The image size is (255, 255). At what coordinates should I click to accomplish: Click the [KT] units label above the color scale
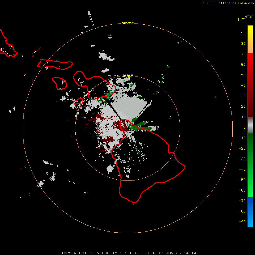pyautogui.click(x=242, y=20)
